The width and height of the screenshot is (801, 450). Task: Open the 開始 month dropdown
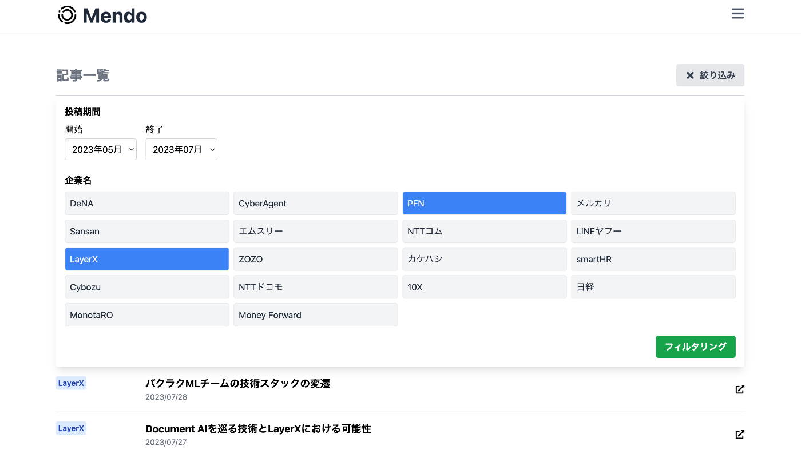101,149
